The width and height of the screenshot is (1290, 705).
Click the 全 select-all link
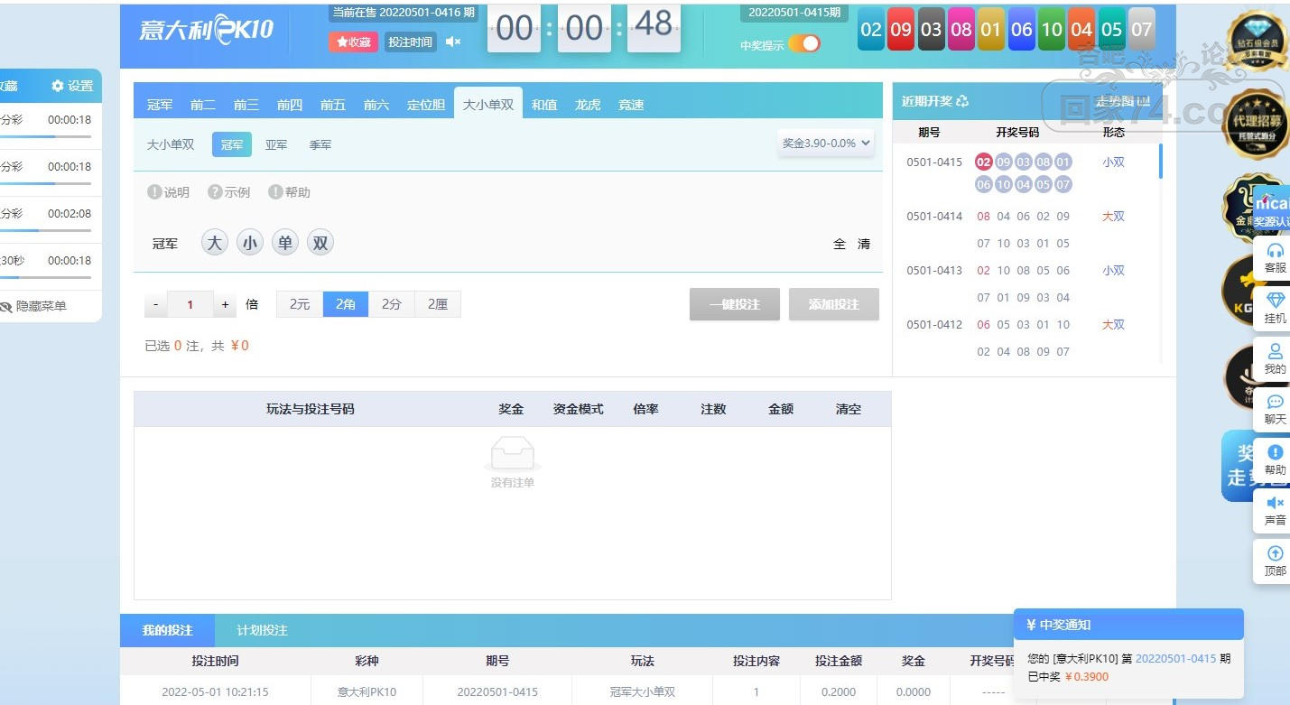click(840, 244)
